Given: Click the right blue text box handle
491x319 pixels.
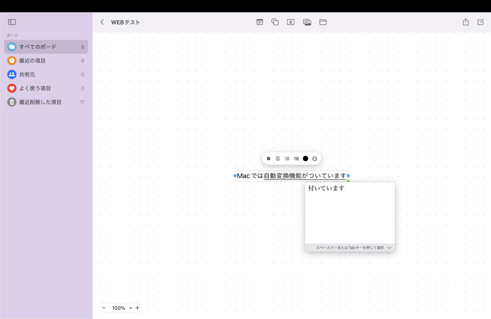Looking at the screenshot, I should [x=349, y=176].
